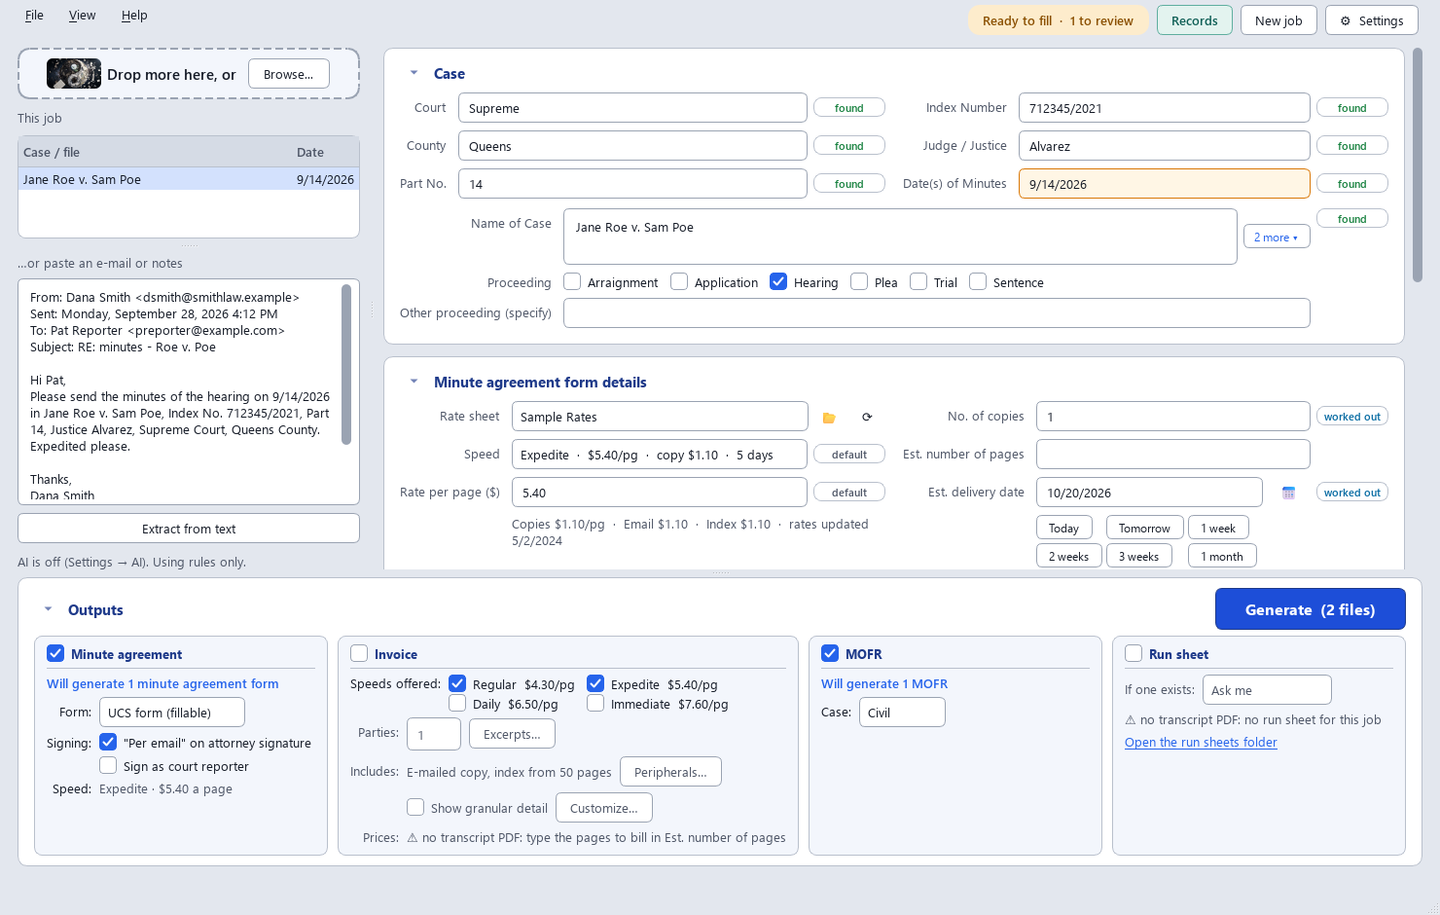Check the Daily $6.50/pg speed option
This screenshot has width=1440, height=915.
pyautogui.click(x=457, y=704)
